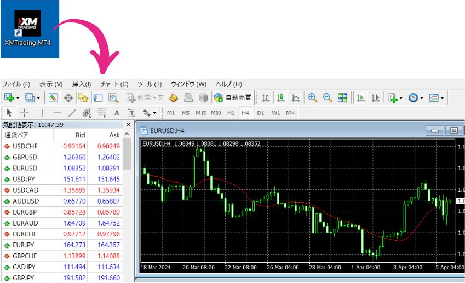Select the crosshair tool
Screen dimensions: 465x283
(x=25, y=113)
